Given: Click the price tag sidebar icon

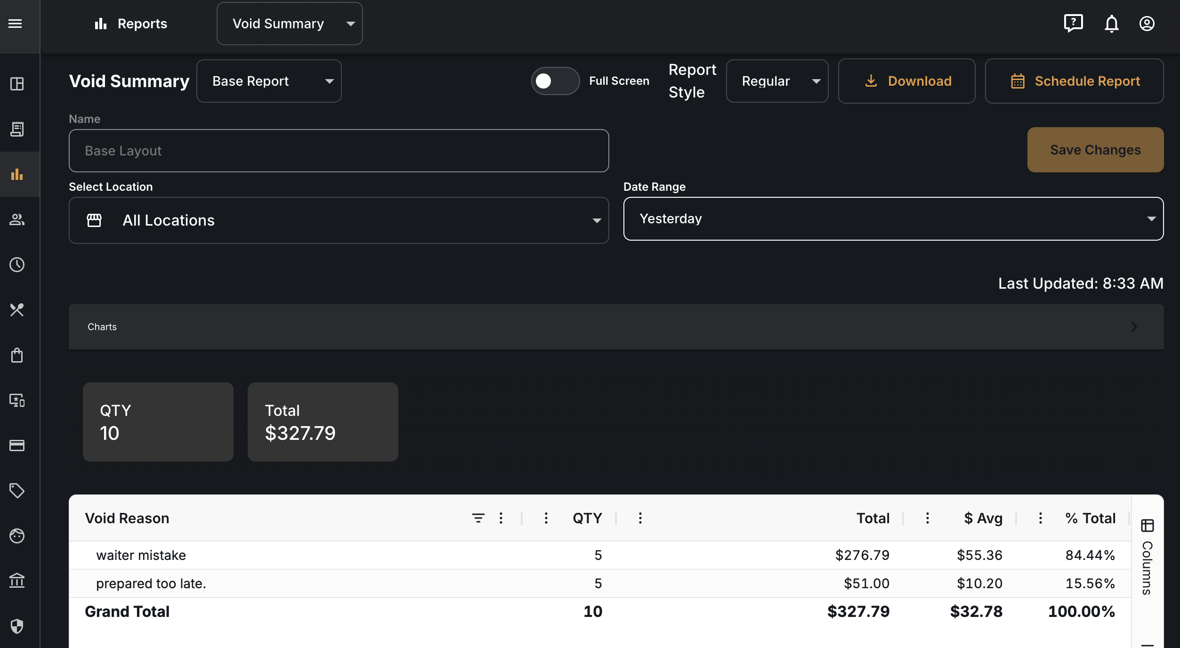Looking at the screenshot, I should 17,491.
